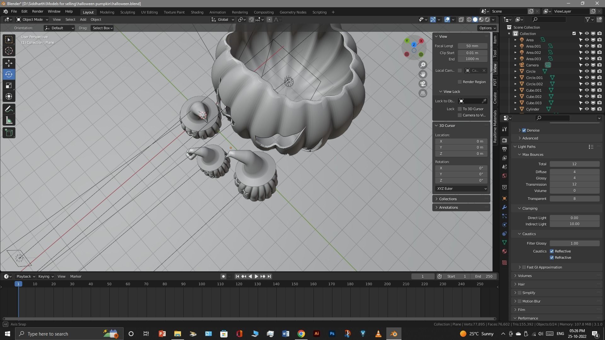This screenshot has width=605, height=340.
Task: Toggle X-ray display icon
Action: 461,20
